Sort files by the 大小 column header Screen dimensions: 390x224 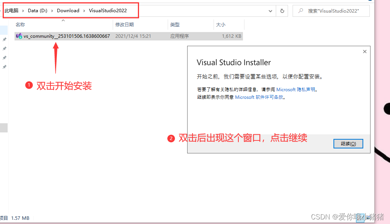221,25
